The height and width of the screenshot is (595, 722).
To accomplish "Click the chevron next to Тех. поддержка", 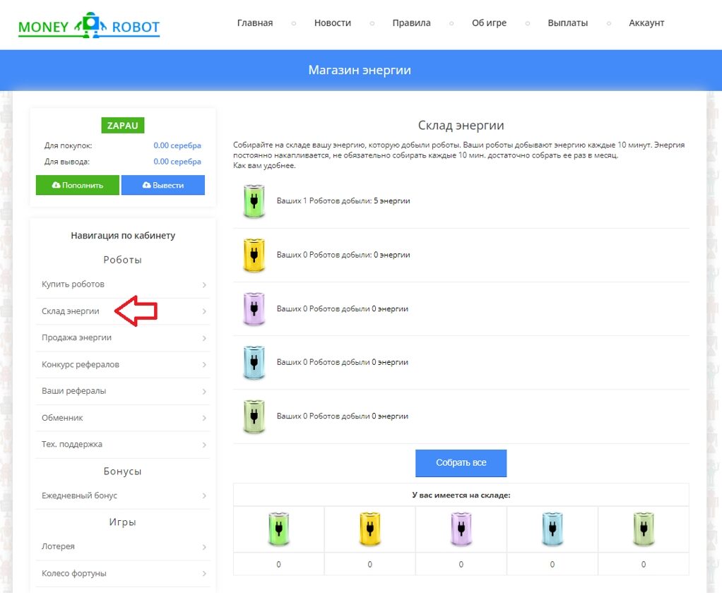I will (x=204, y=445).
